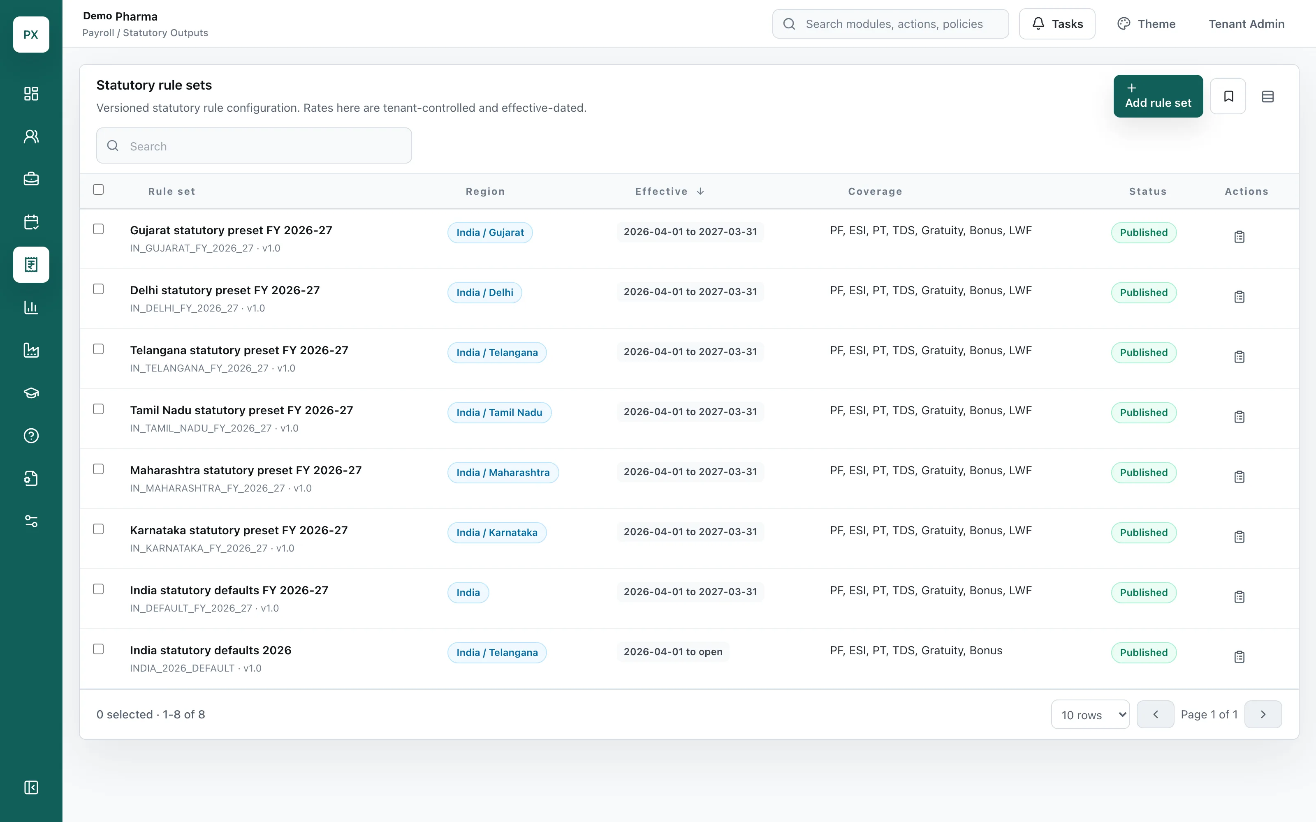Screen dimensions: 1316x822
Task: Open the people icon in sidebar
Action: tap(31, 136)
